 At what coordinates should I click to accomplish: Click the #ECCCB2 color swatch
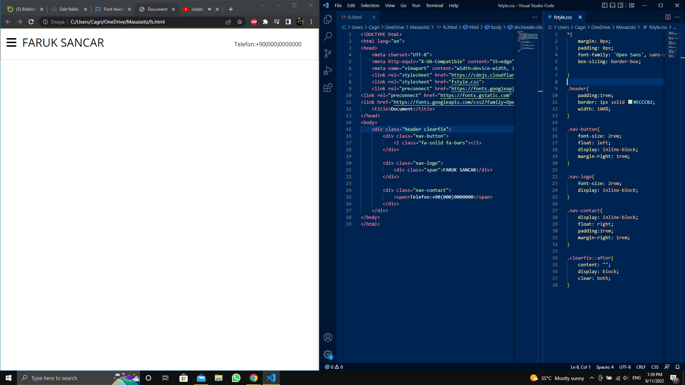[x=630, y=102]
